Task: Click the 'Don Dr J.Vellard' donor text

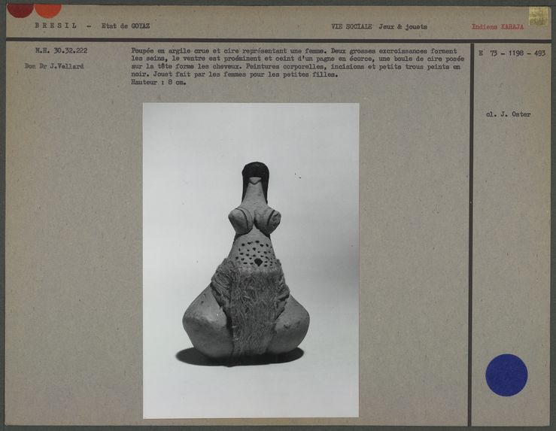Action: point(53,66)
